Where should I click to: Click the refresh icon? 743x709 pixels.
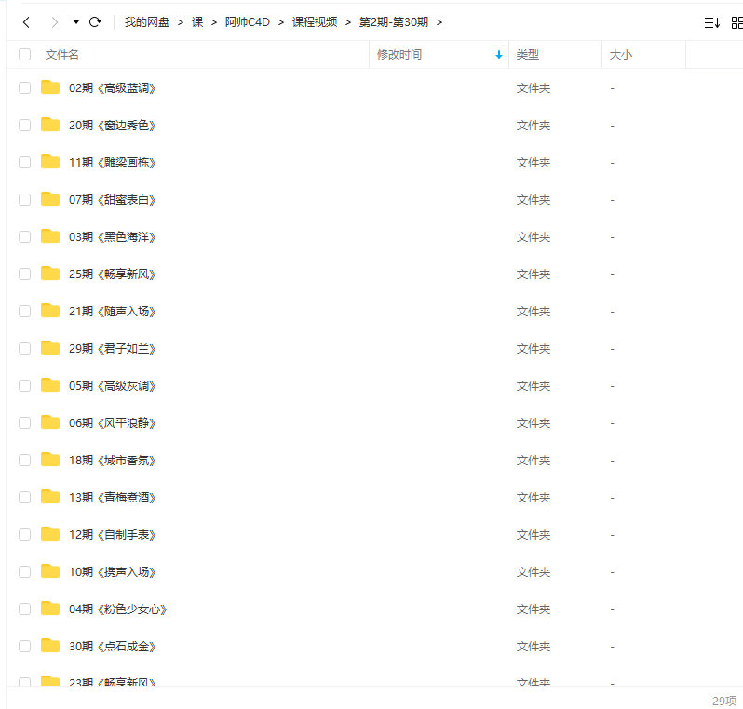click(x=95, y=22)
